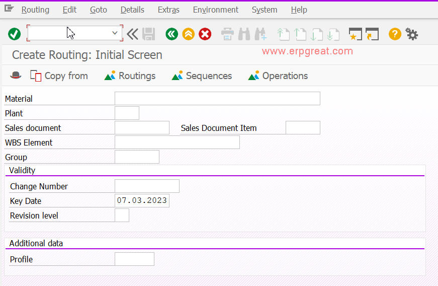Screen dimensions: 438x286
Task: Click the SAP window menu icon
Action: (x=9, y=9)
